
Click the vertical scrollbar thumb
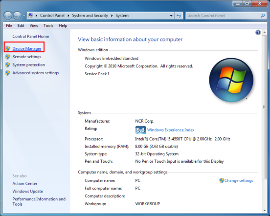(264, 107)
